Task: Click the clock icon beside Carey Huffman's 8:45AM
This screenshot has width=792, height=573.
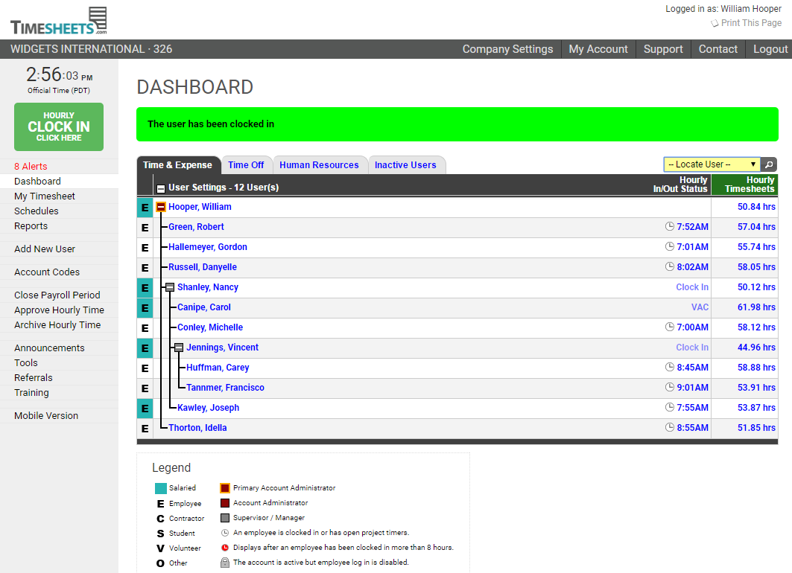Action: (669, 368)
